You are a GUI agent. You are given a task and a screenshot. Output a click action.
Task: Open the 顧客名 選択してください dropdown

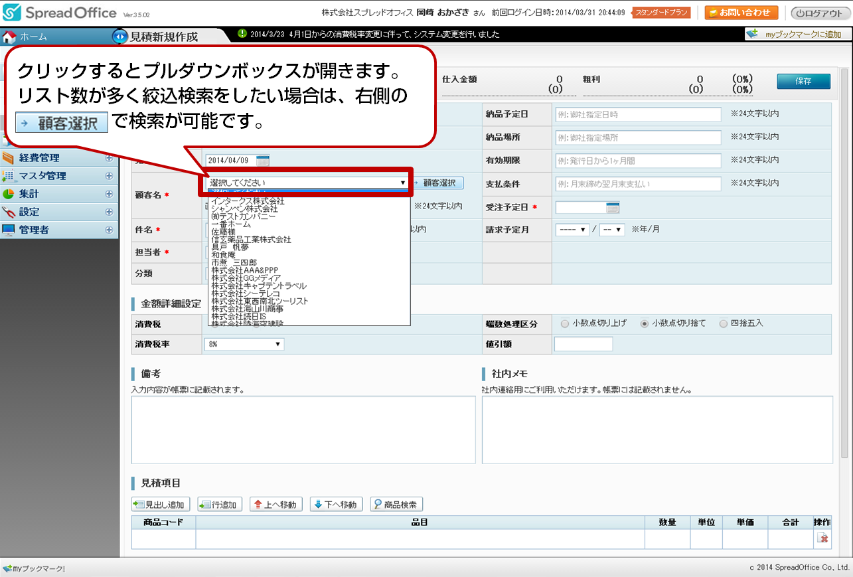[x=307, y=182]
